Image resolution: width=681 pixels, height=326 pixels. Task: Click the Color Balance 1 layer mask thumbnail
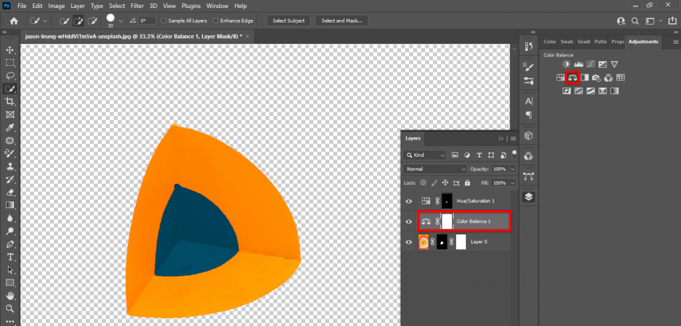[x=447, y=221]
